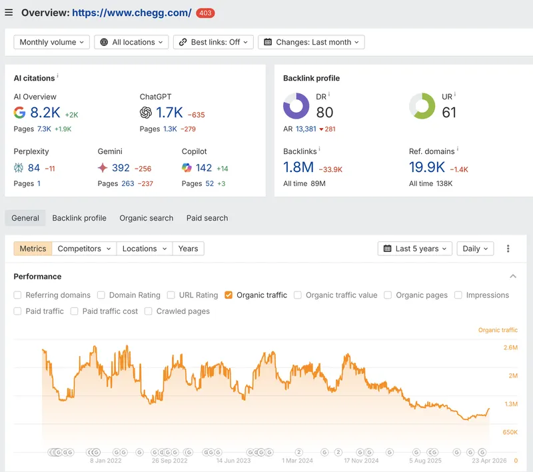The width and height of the screenshot is (533, 472).
Task: Open the Monthly volume dropdown
Action: coord(52,42)
